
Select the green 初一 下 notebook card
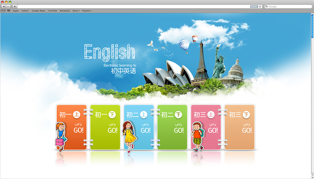pyautogui.click(x=105, y=127)
